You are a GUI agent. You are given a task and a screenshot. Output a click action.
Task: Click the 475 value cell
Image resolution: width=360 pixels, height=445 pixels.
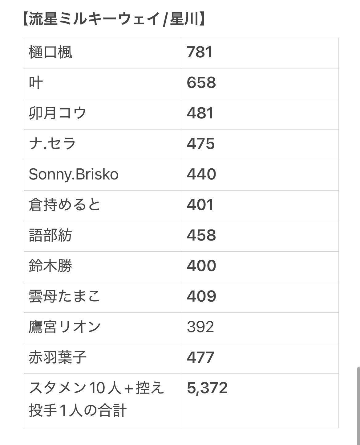pos(260,145)
